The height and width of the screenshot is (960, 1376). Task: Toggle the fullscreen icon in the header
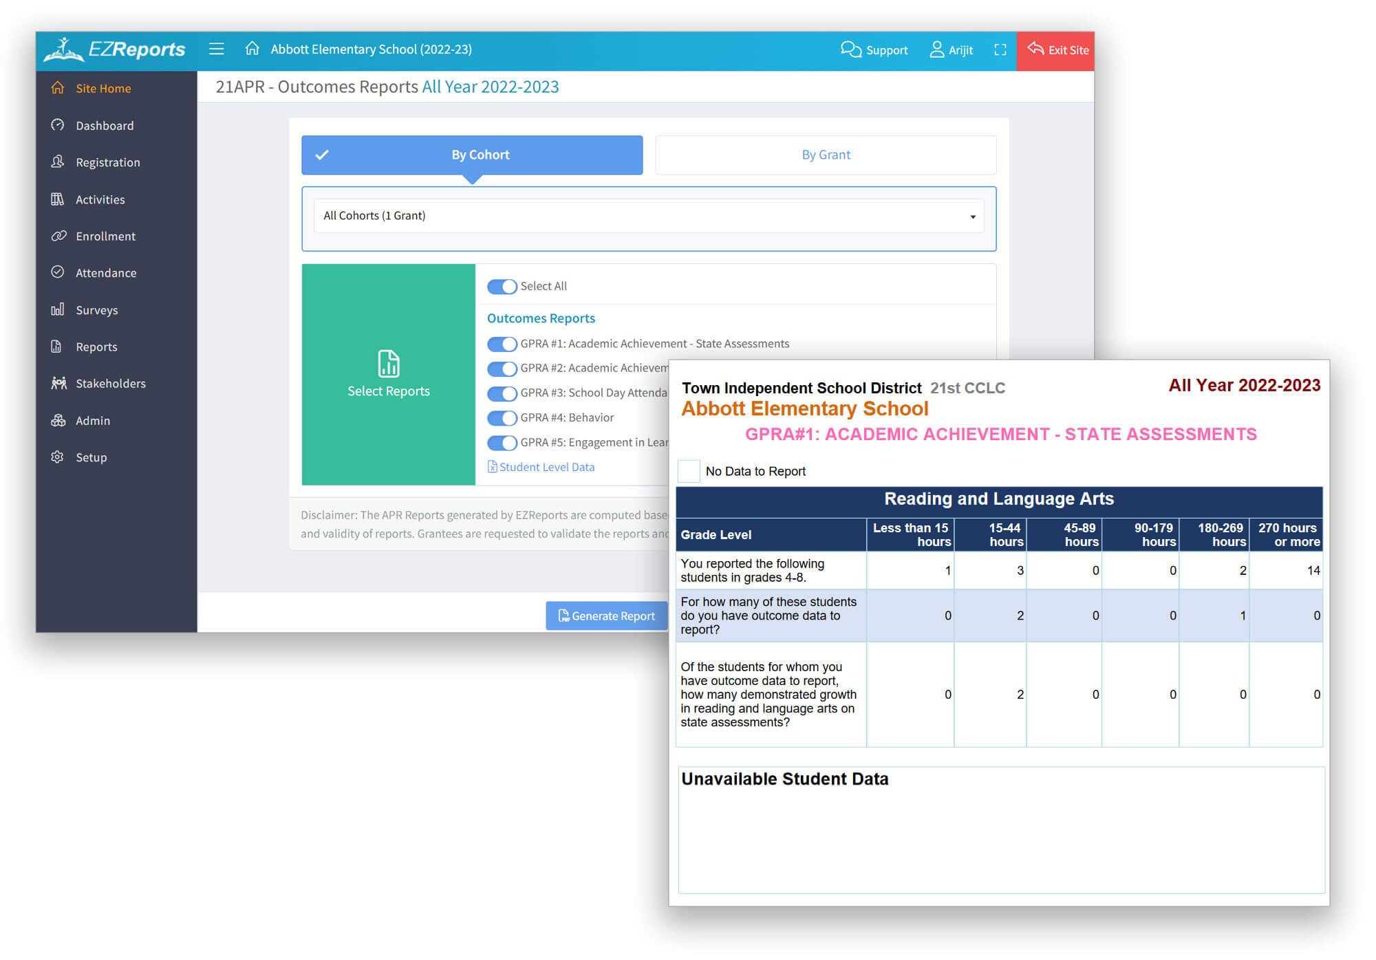tap(1000, 50)
